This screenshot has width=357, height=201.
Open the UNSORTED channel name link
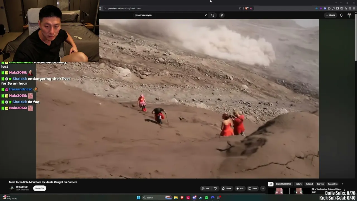tap(22, 187)
